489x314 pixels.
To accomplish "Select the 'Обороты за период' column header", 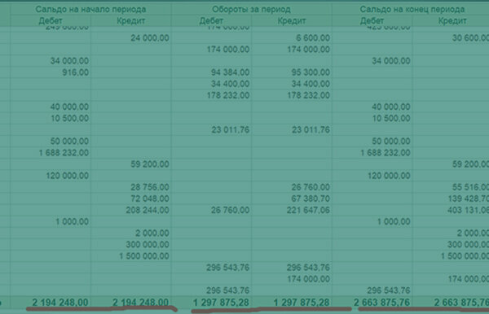I will click(x=251, y=9).
